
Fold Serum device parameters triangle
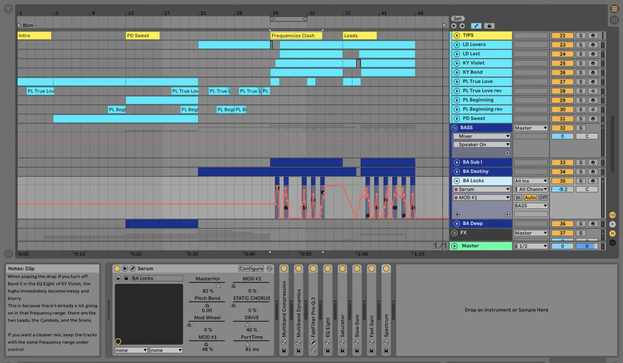click(125, 269)
